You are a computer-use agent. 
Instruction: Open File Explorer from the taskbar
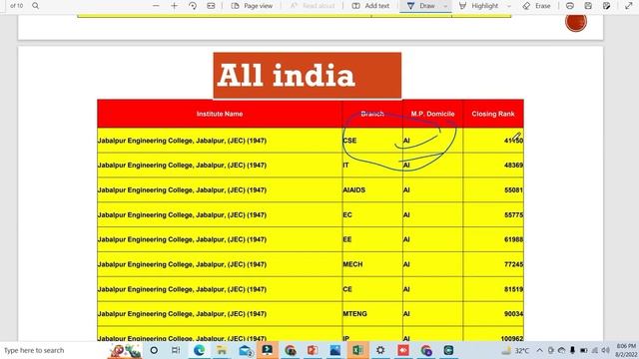coord(222,350)
